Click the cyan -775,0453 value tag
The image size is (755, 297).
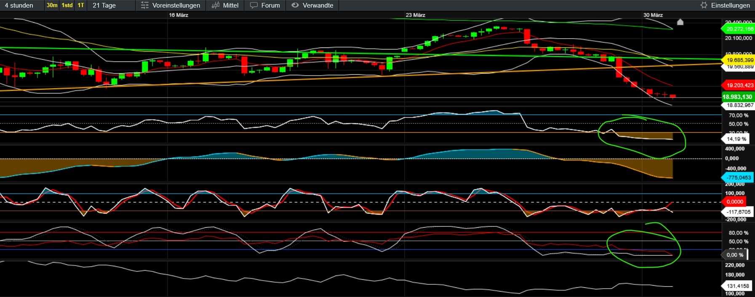click(x=738, y=178)
